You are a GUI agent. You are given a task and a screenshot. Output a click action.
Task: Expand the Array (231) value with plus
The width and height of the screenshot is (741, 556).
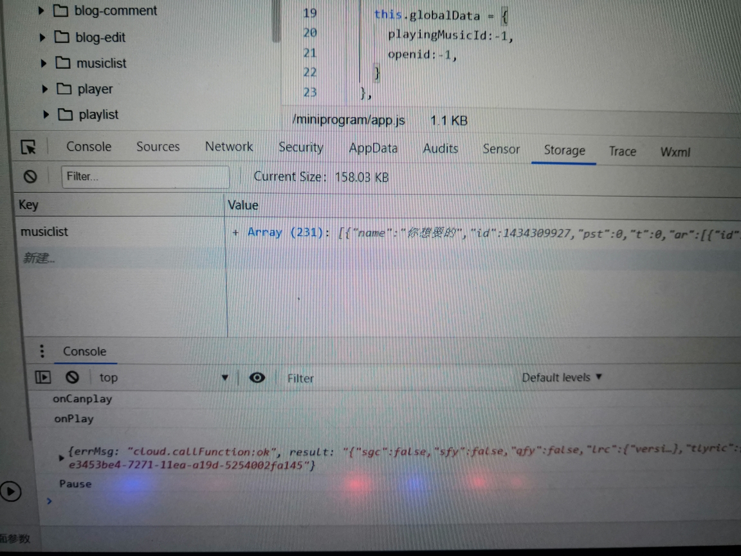click(235, 232)
